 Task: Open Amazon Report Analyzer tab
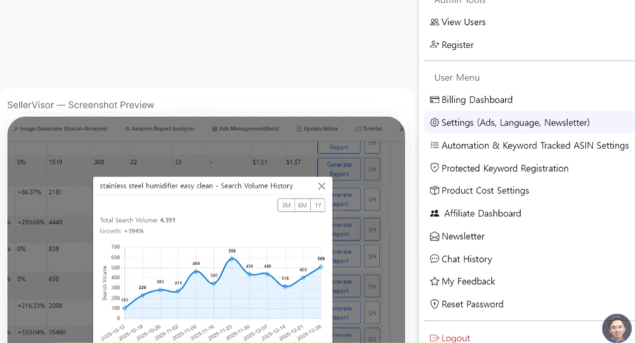160,128
